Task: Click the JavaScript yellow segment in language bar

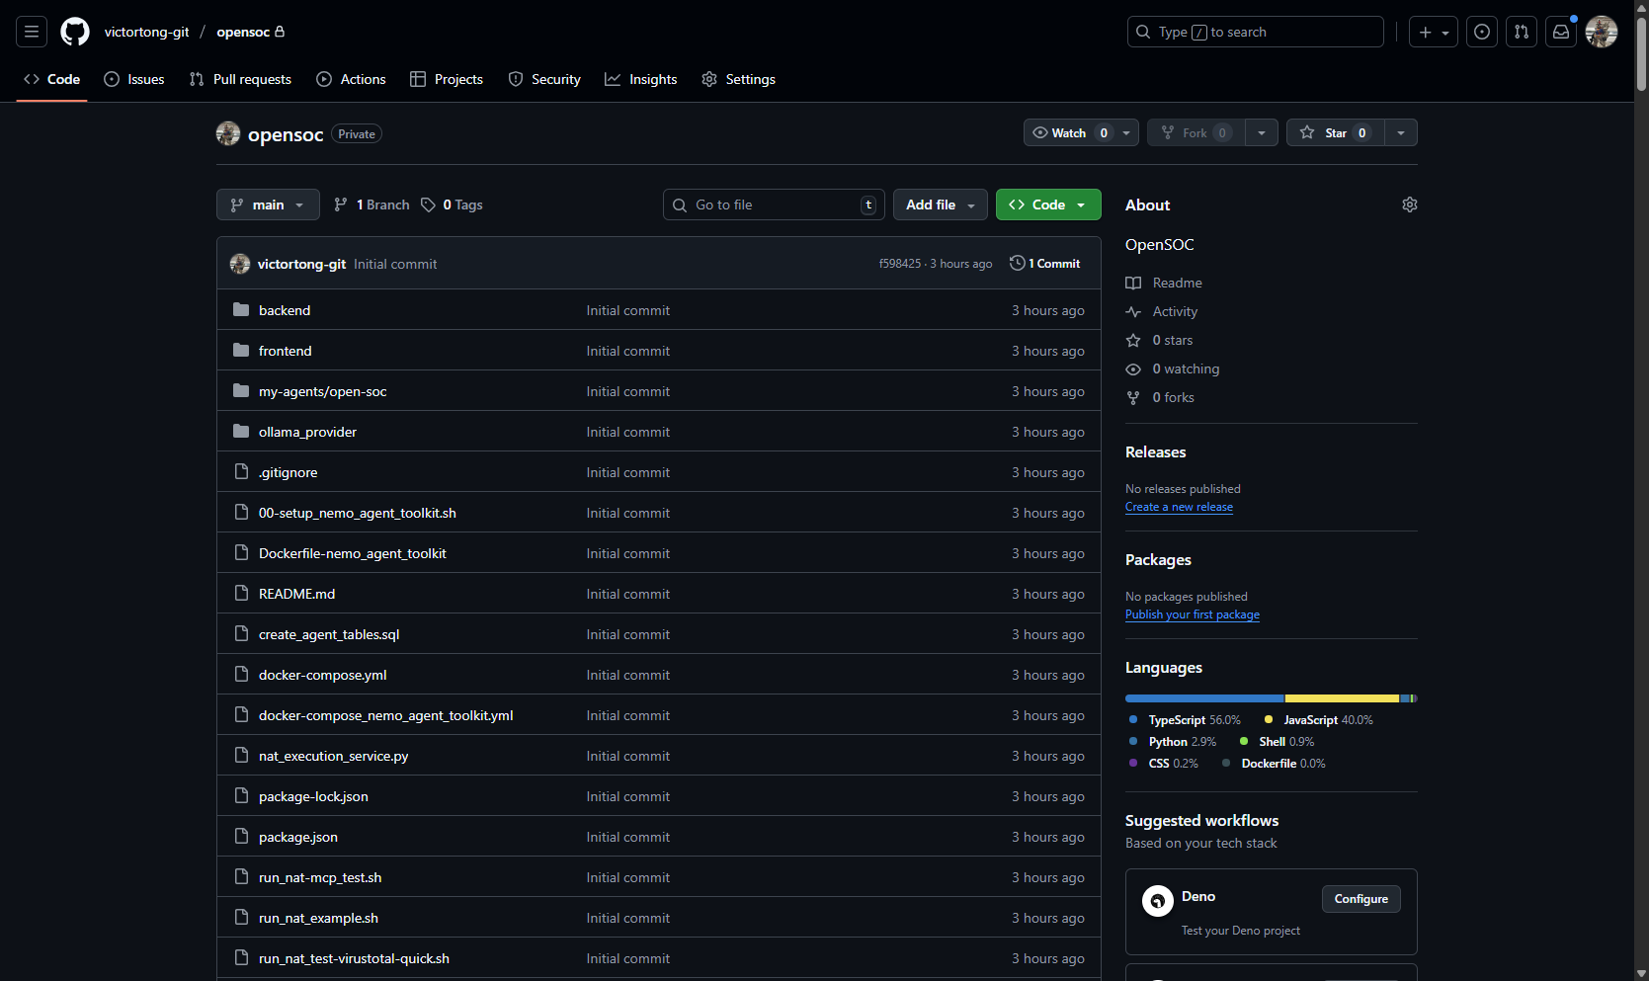Action: click(x=1343, y=698)
